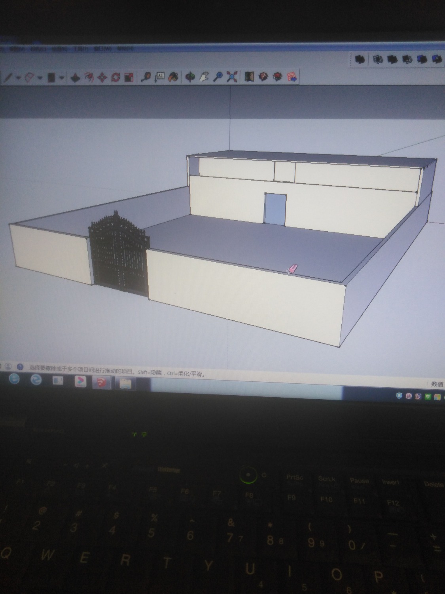The width and height of the screenshot is (445, 594).
Task: Select the Rectangle shape tool
Action: pyautogui.click(x=51, y=78)
